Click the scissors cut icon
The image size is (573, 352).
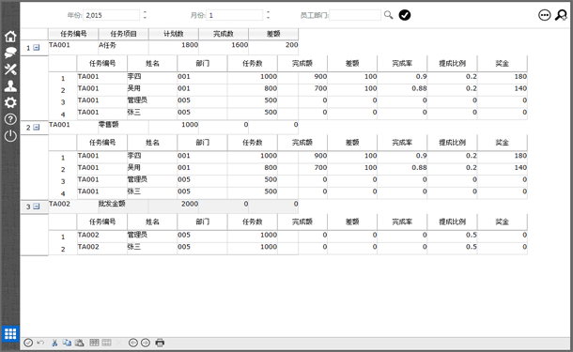point(54,343)
